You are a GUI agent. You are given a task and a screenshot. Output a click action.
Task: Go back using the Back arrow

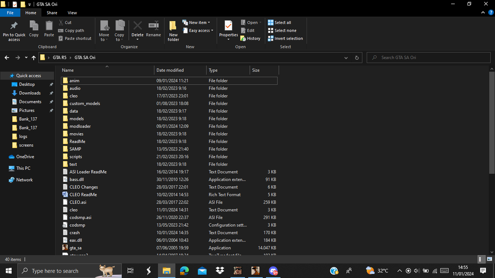click(x=7, y=58)
